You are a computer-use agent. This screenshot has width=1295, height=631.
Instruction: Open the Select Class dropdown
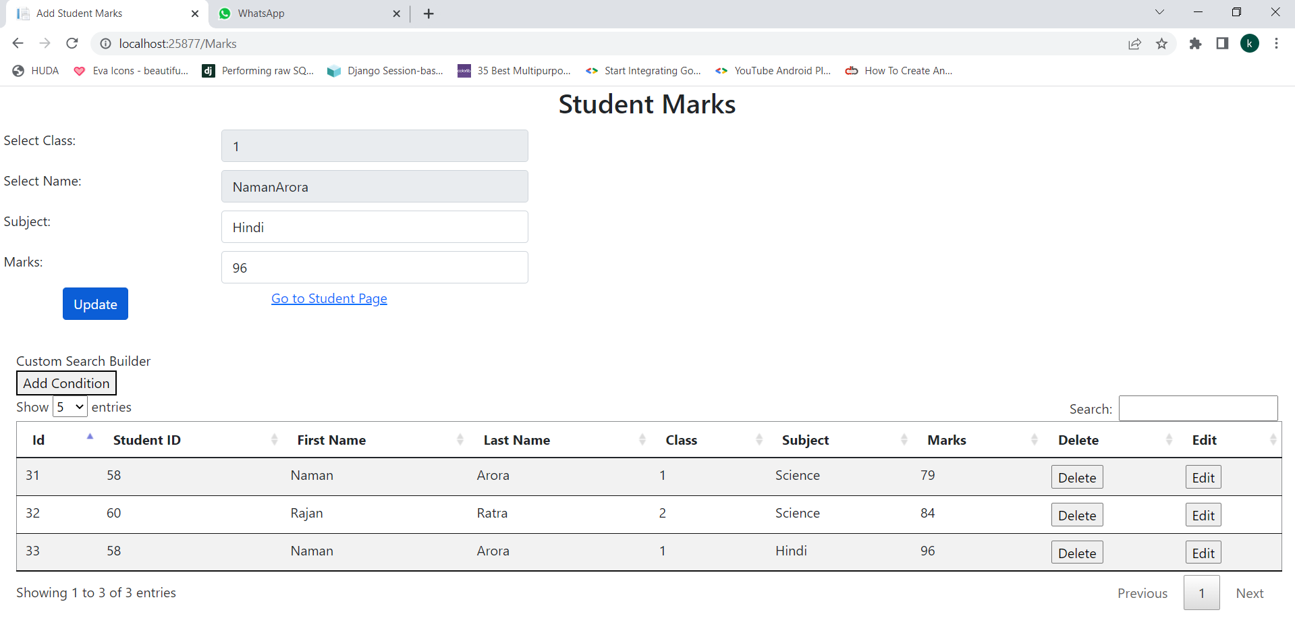[x=375, y=146]
